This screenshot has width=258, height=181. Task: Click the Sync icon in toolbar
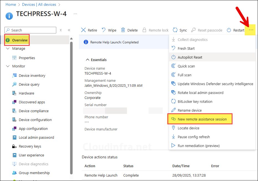[x=175, y=30]
